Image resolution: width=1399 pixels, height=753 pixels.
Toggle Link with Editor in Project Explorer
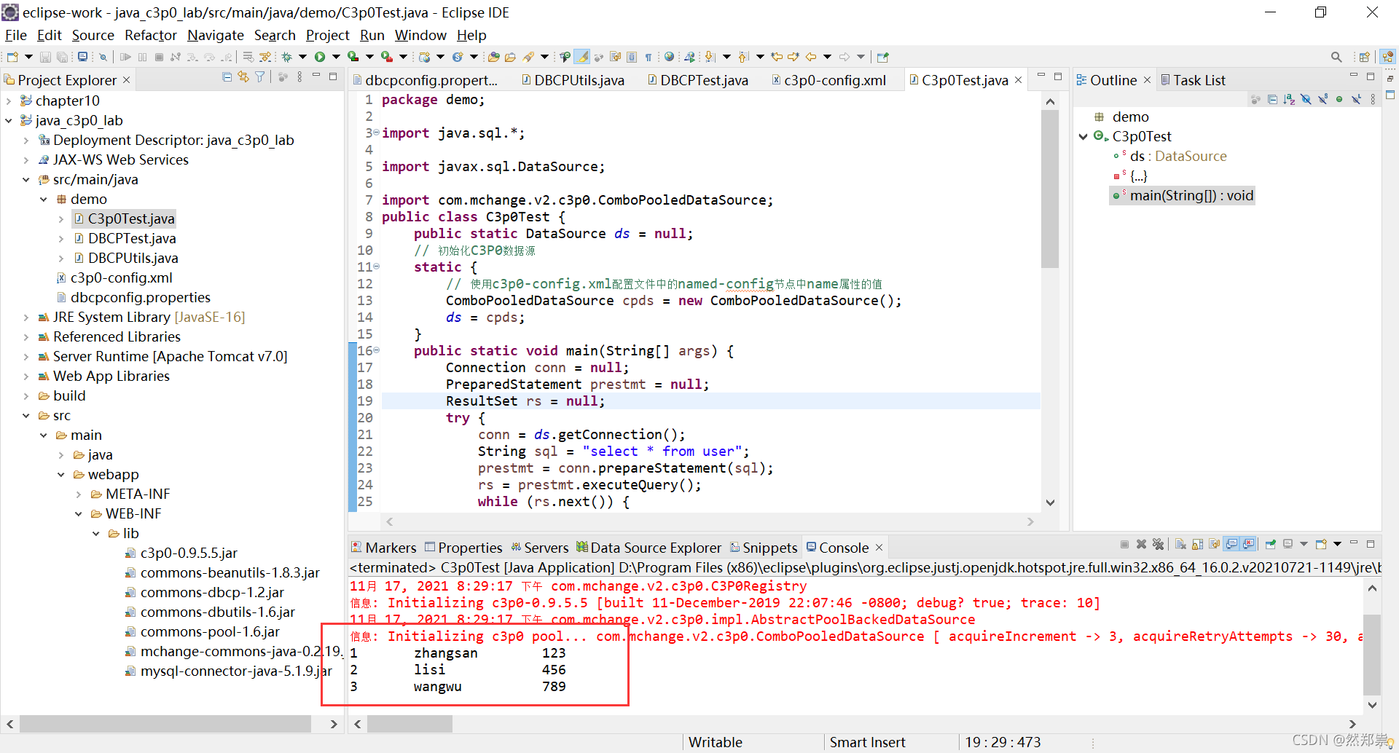243,77
